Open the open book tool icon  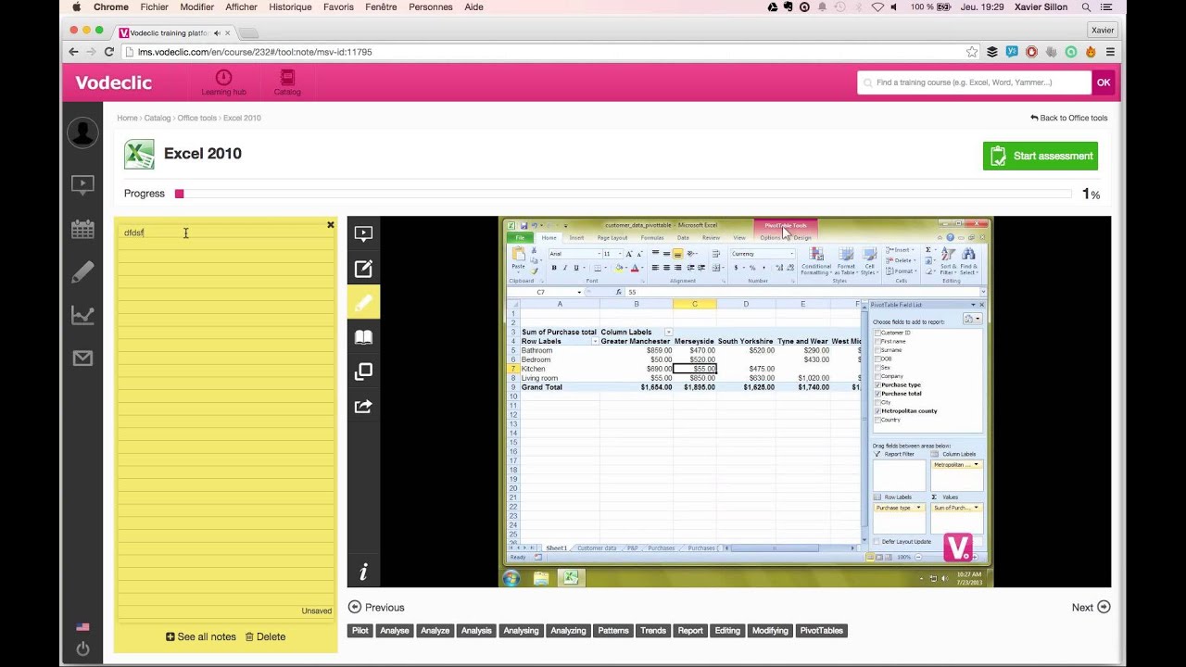(x=363, y=337)
